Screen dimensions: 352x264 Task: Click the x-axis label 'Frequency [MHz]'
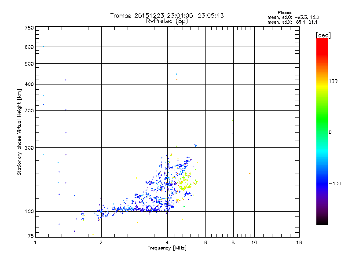click(x=167, y=248)
